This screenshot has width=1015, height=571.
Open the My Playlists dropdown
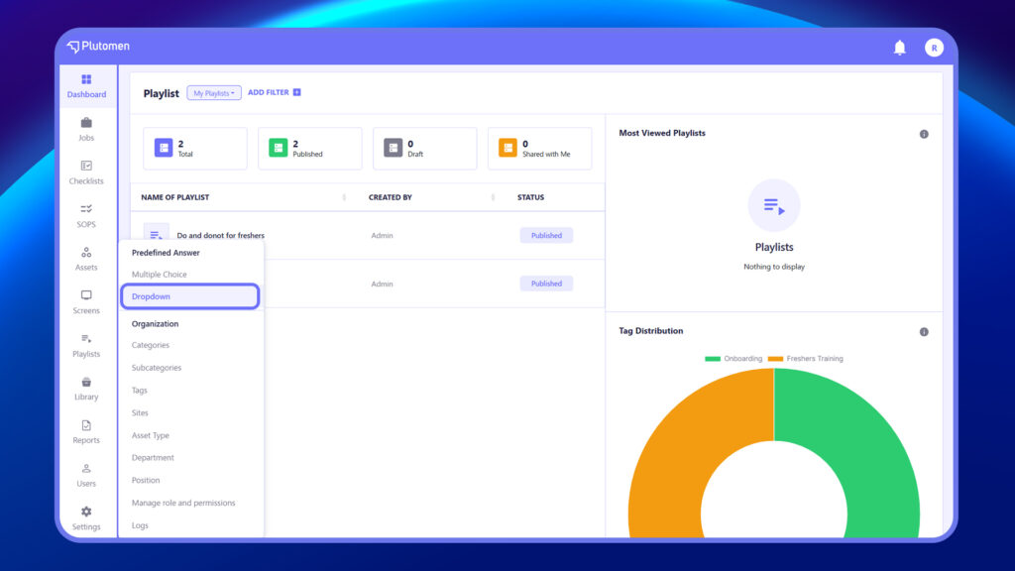click(x=214, y=92)
